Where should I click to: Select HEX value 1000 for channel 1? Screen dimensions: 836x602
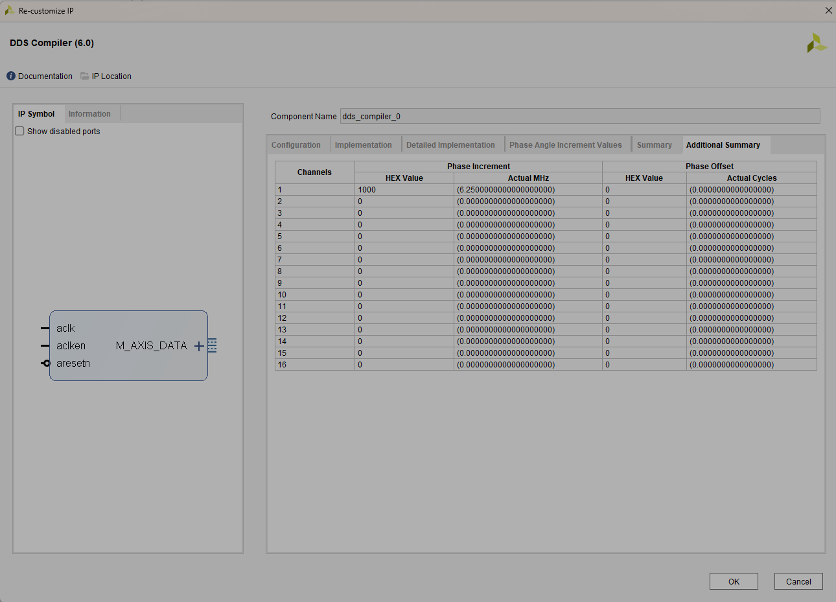[x=404, y=190]
